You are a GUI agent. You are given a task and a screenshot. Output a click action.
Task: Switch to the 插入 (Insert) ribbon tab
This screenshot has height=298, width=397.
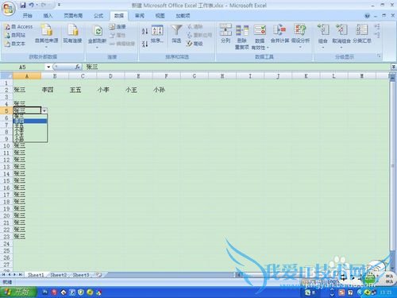pos(48,16)
